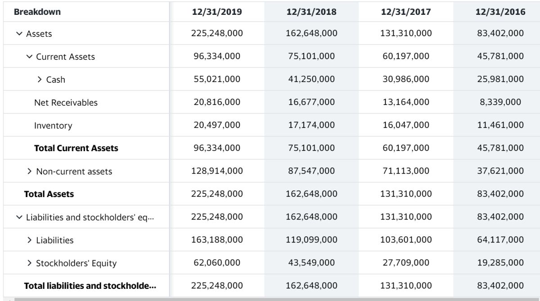Click the 2019 Total Assets value 225,248,000
Viewport: 540px width, 301px height.
(217, 194)
